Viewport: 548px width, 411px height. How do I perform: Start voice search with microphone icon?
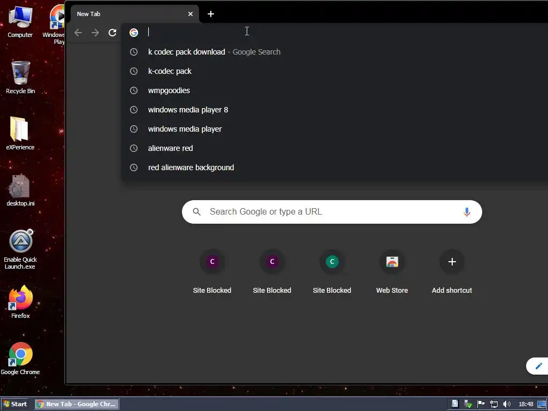[x=467, y=212]
